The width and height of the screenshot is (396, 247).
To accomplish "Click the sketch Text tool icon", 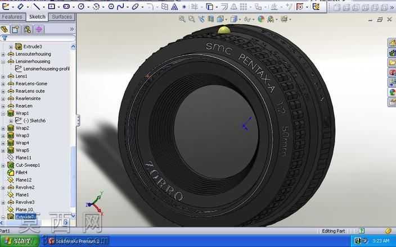I will pos(174,7).
